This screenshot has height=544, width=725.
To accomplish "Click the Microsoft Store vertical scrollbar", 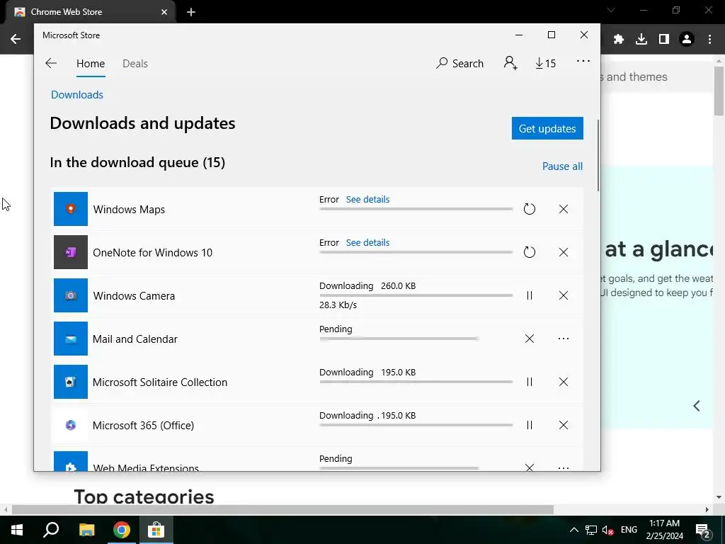I will click(598, 155).
